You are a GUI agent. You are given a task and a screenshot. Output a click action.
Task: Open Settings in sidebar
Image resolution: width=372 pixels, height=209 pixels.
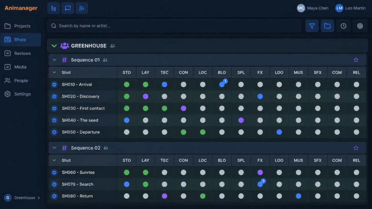pos(21,94)
